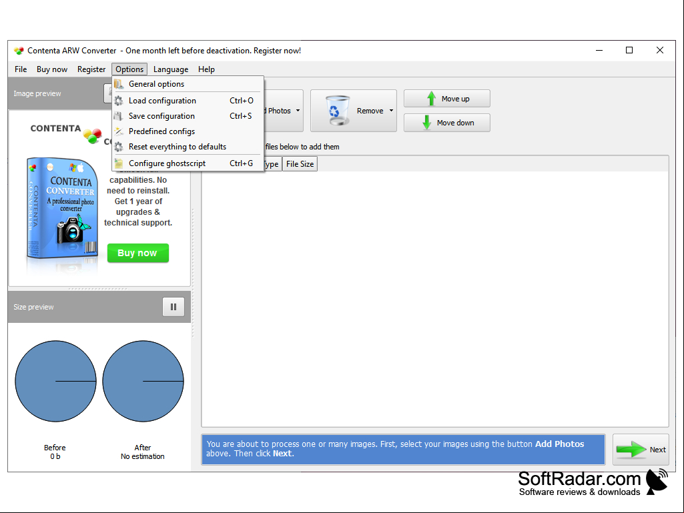Open the Register menu
This screenshot has height=513, width=684.
click(x=91, y=69)
